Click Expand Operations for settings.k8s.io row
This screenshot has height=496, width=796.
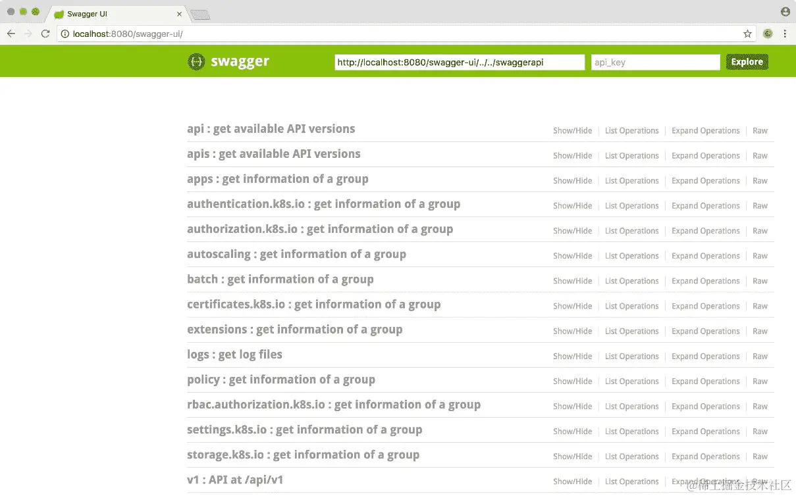click(705, 432)
